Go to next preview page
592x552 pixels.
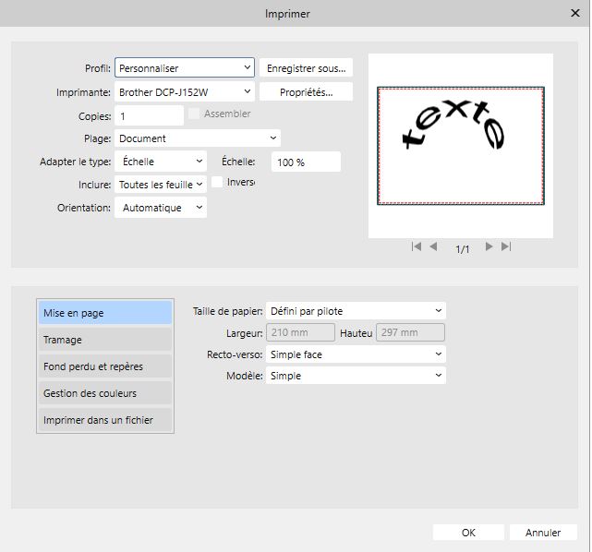(489, 246)
